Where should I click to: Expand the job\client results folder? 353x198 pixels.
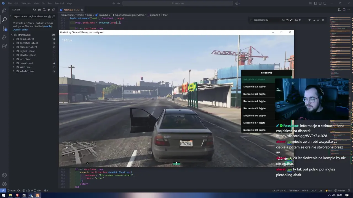coord(14,59)
